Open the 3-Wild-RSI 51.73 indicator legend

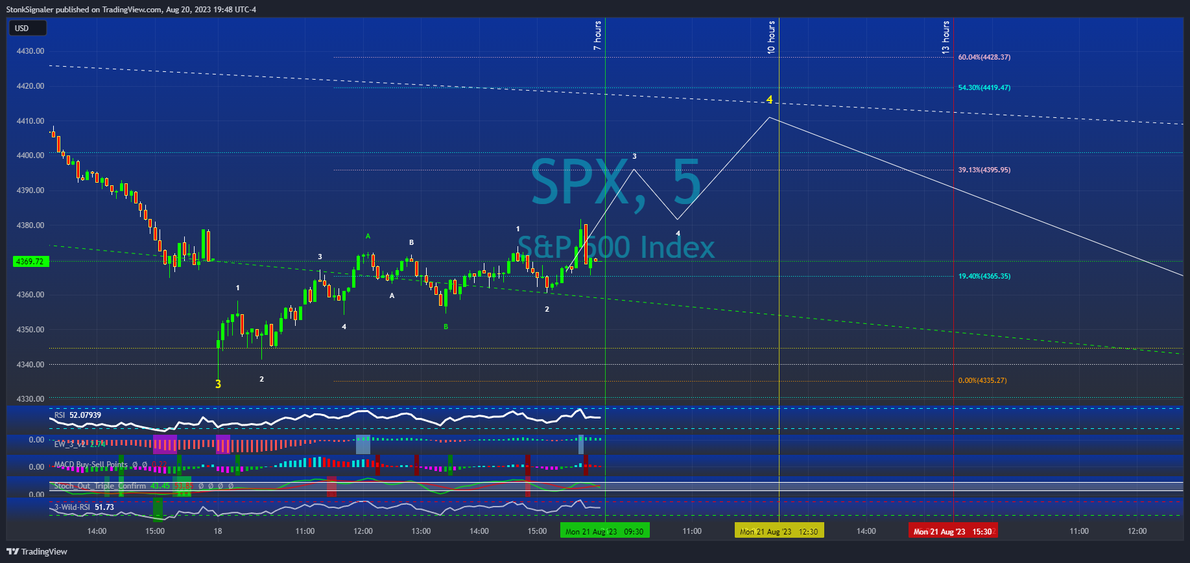point(84,507)
